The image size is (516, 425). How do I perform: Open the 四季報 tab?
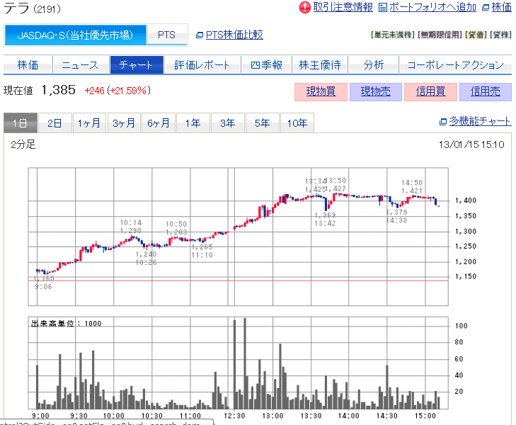[266, 65]
